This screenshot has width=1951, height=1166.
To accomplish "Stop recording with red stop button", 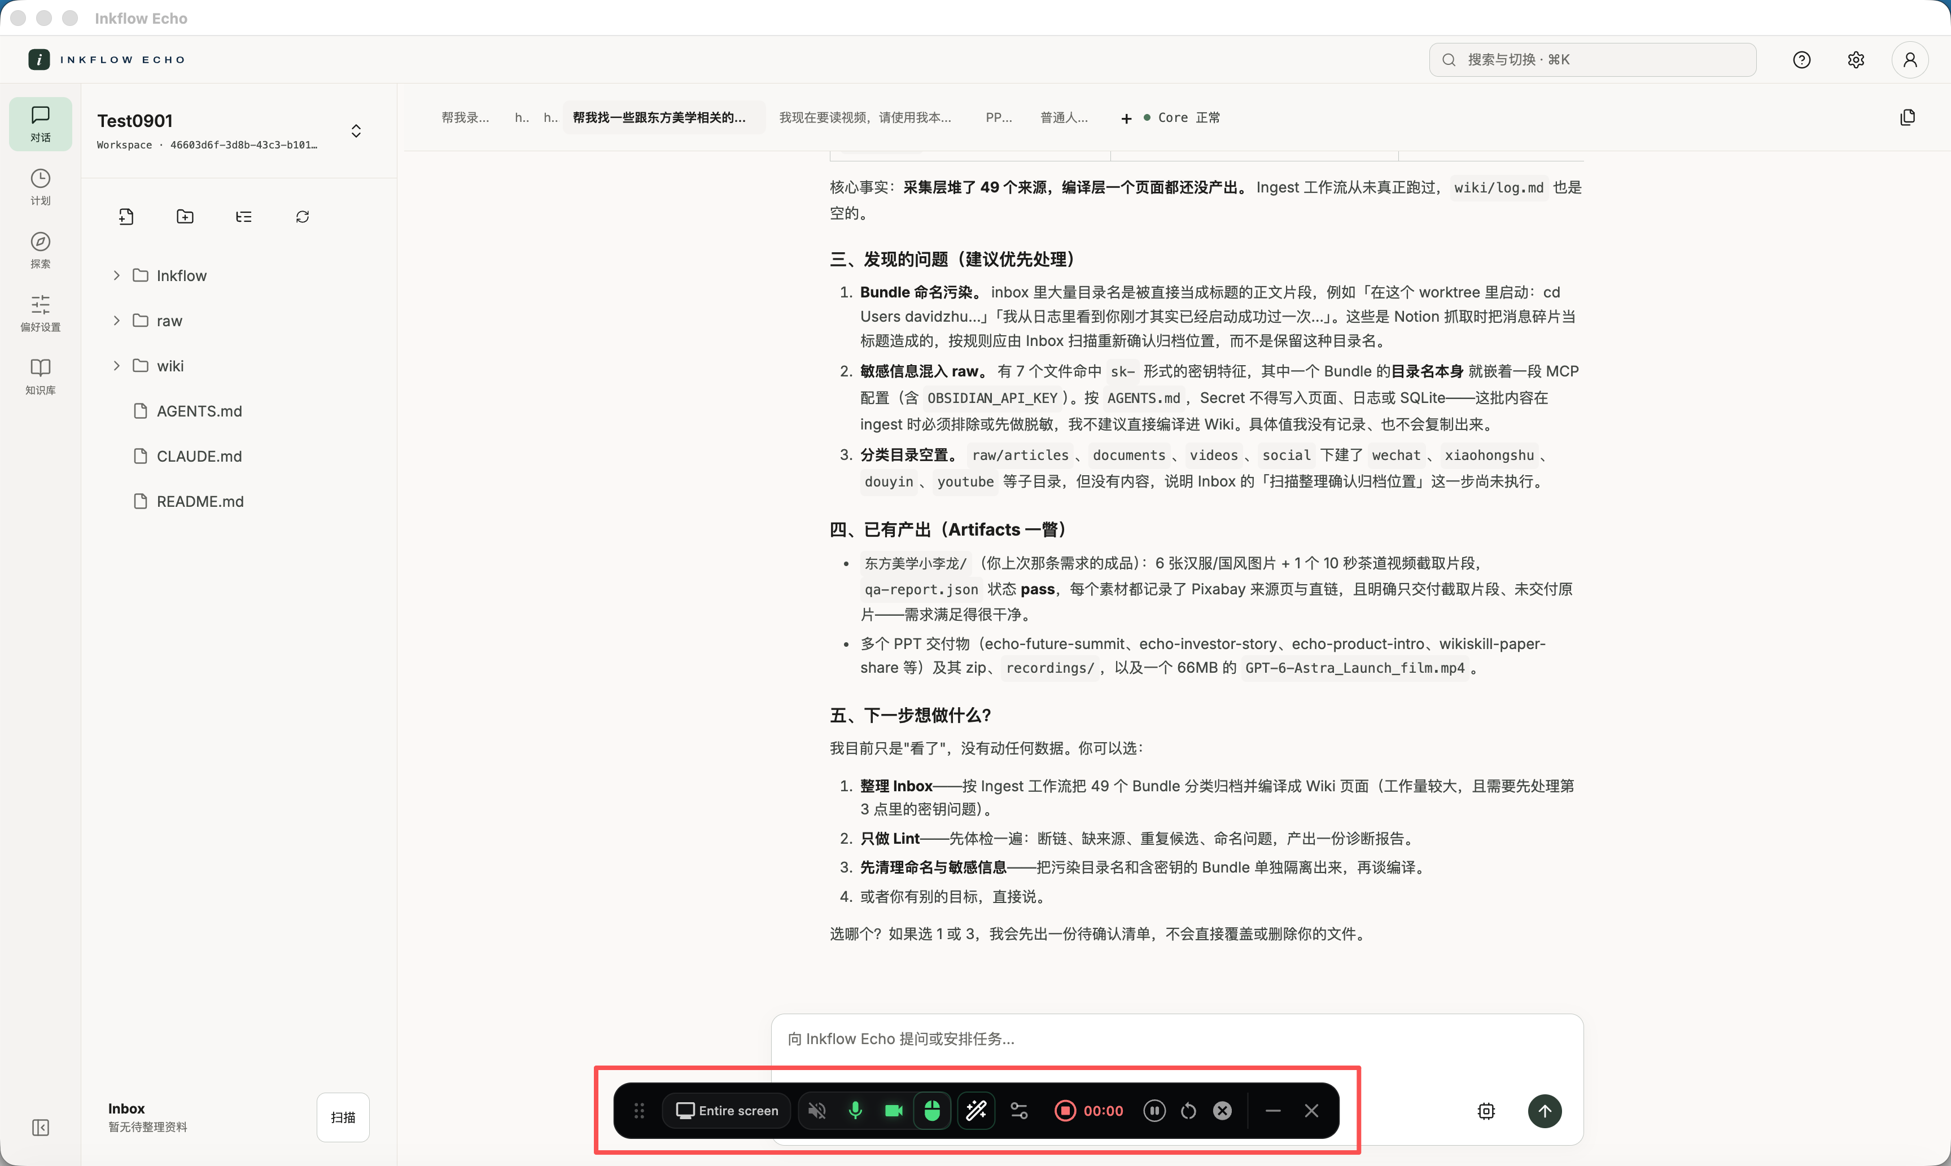I will click(1065, 1111).
